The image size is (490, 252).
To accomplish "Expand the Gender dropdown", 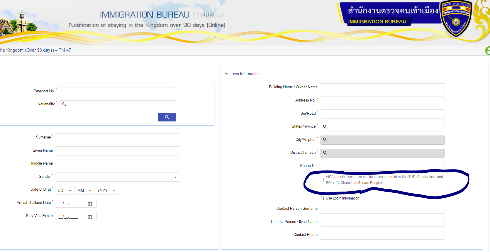I will [117, 177].
